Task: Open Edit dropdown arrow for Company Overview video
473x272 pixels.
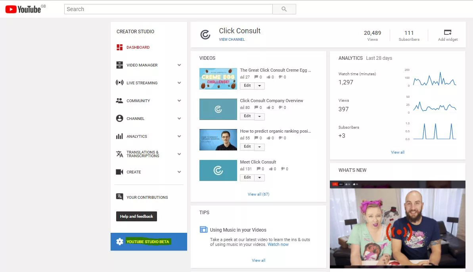Action: click(259, 116)
